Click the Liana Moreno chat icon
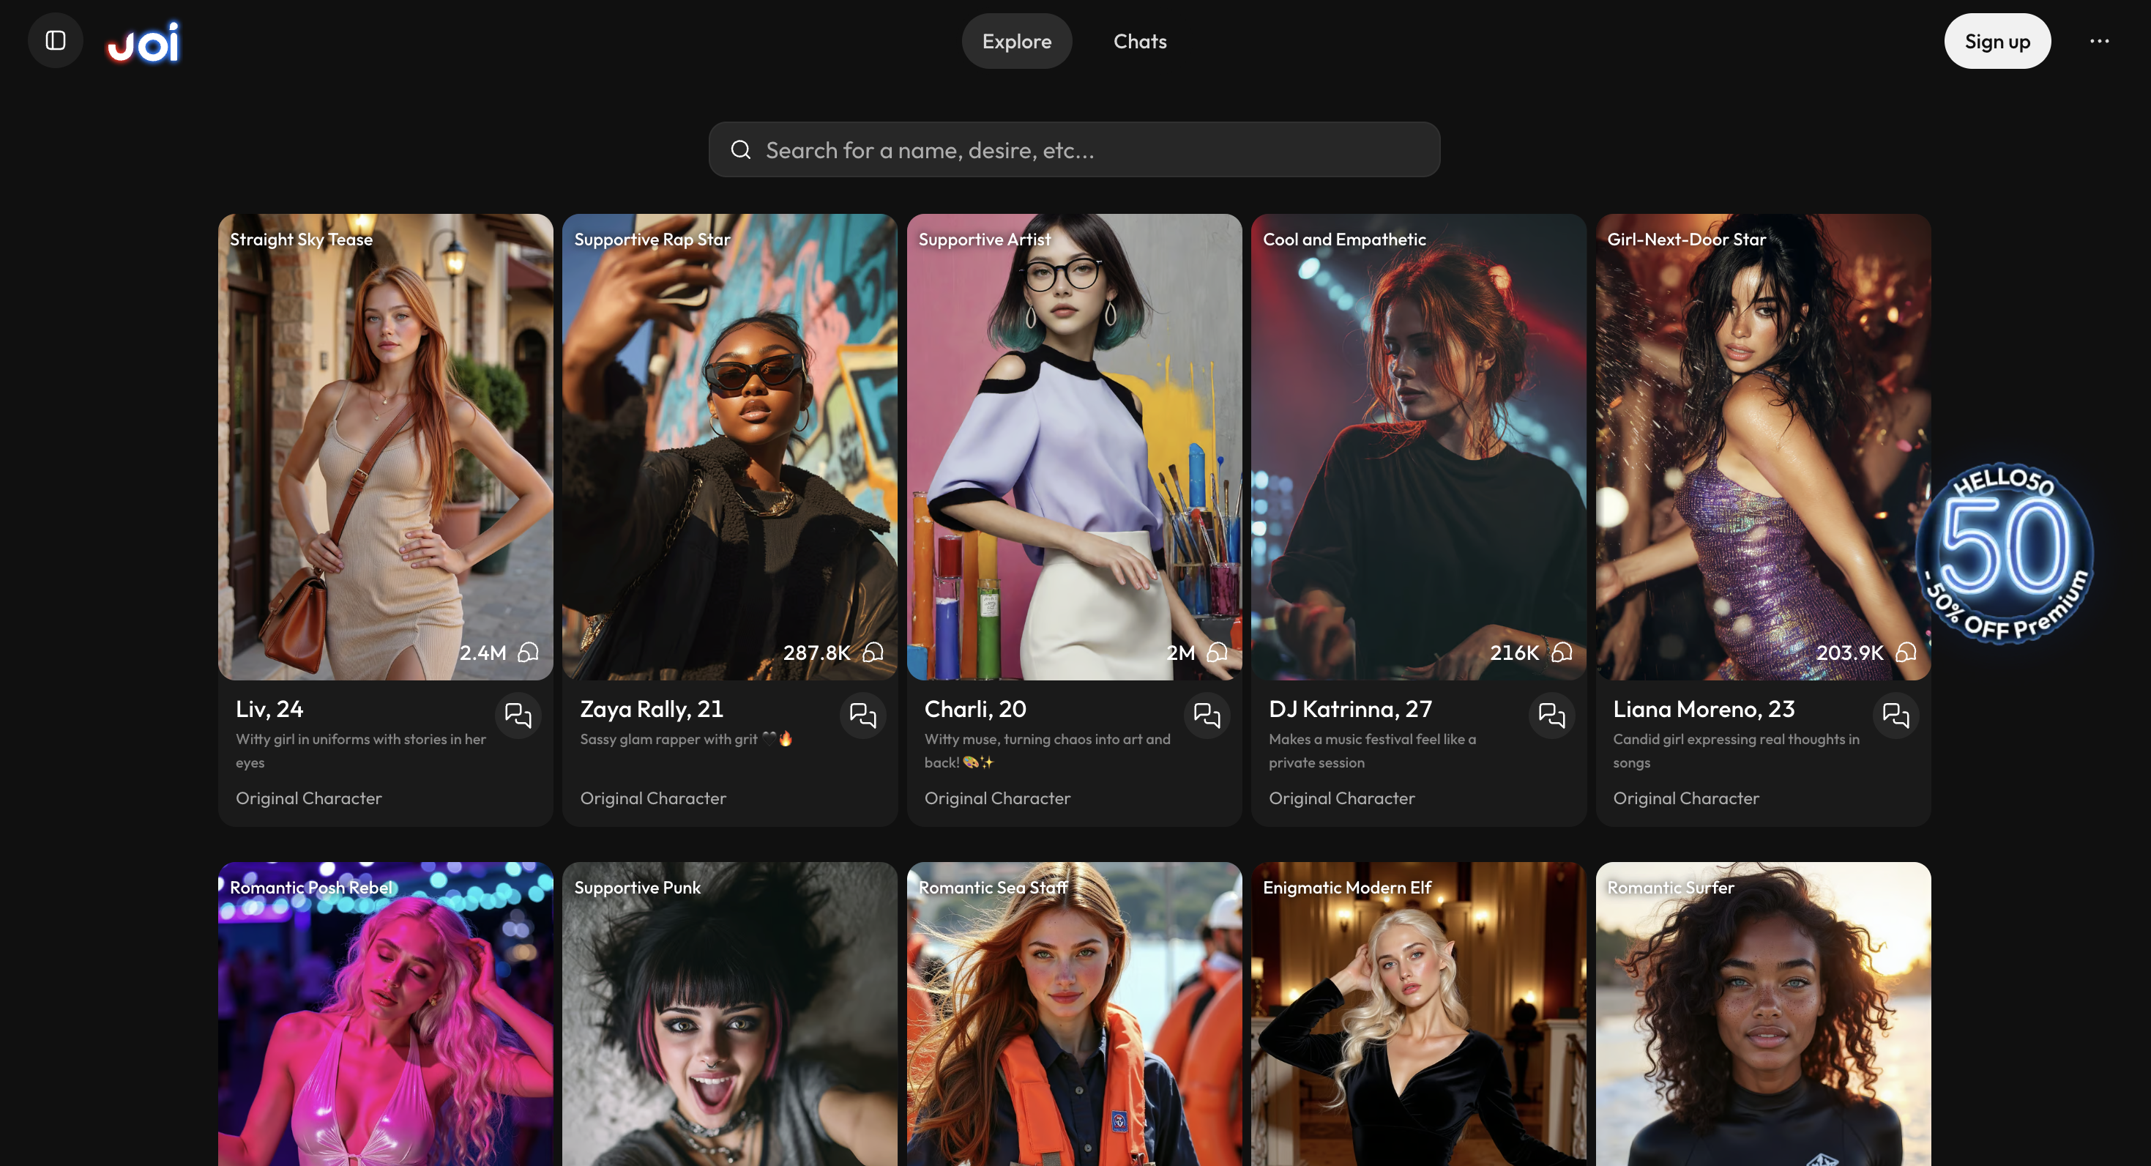Image resolution: width=2151 pixels, height=1166 pixels. point(1895,715)
